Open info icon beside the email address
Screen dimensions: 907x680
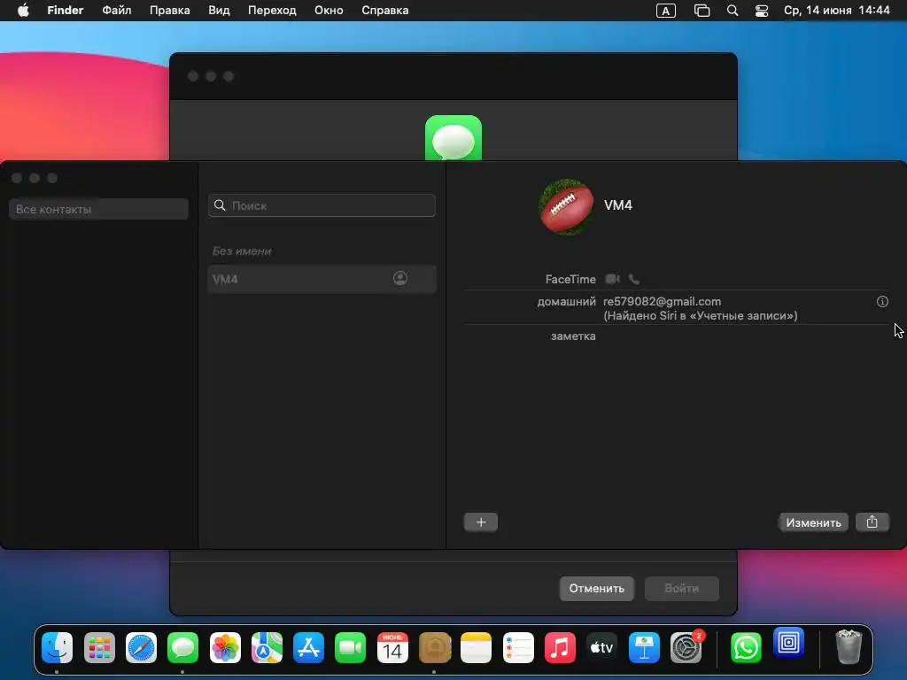(x=882, y=301)
